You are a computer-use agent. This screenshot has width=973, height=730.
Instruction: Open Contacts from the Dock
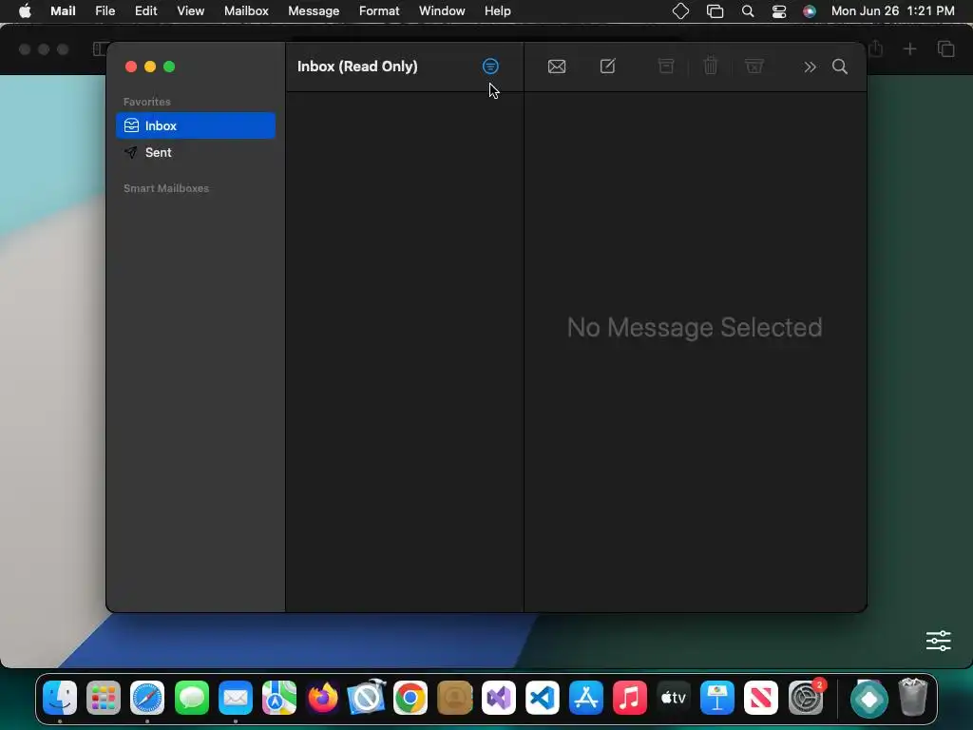(455, 698)
